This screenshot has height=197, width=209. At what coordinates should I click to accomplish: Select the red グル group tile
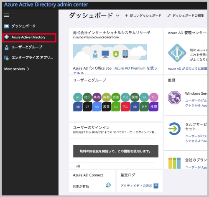[x=125, y=107]
